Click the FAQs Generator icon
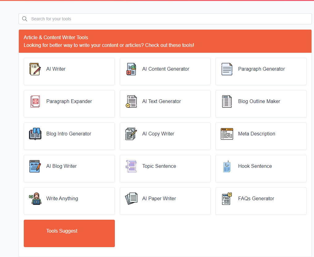 [x=227, y=199]
